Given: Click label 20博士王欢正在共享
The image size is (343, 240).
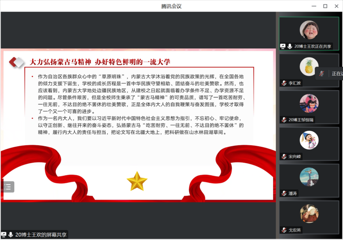Looking at the screenshot, I should [313, 46].
